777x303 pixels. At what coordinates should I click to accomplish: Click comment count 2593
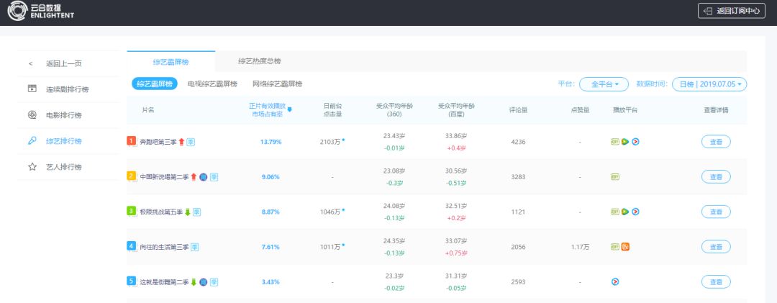(518, 282)
